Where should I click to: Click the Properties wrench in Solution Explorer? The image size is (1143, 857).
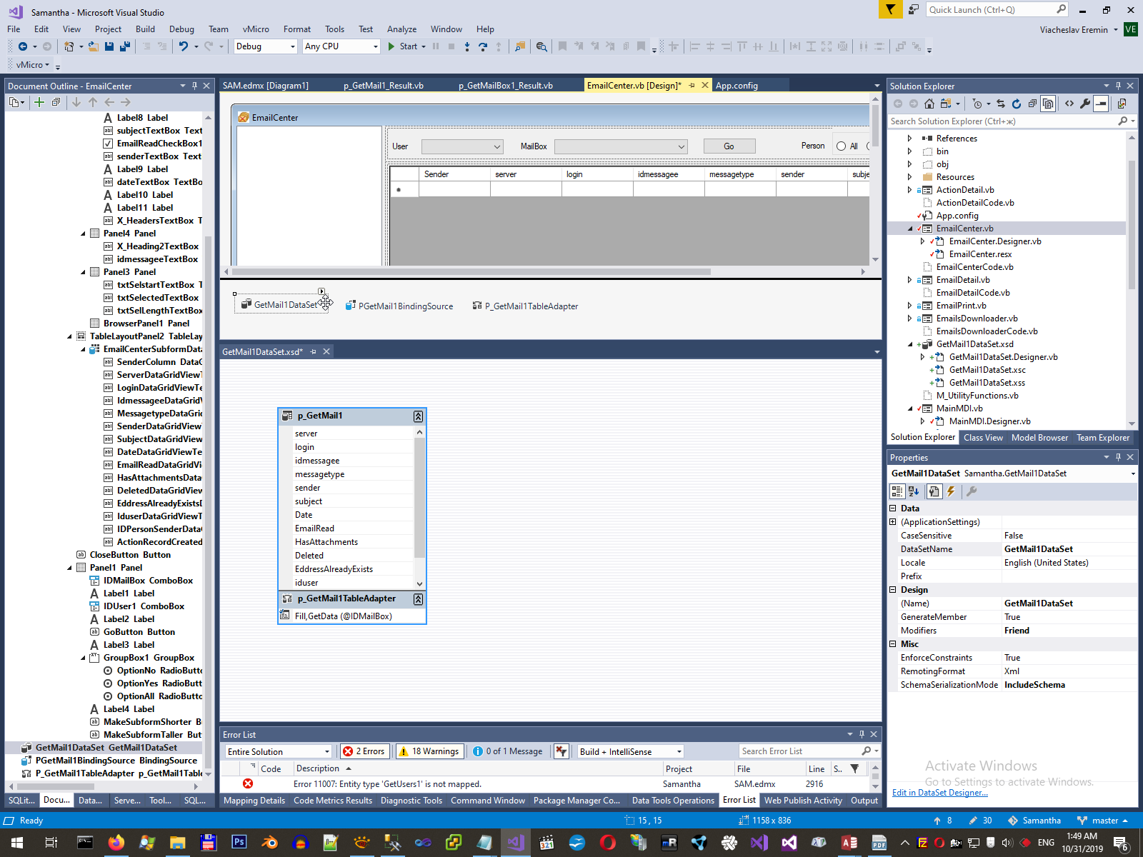[x=1085, y=104]
